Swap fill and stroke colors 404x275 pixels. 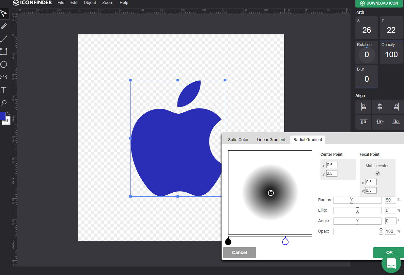coord(8,113)
